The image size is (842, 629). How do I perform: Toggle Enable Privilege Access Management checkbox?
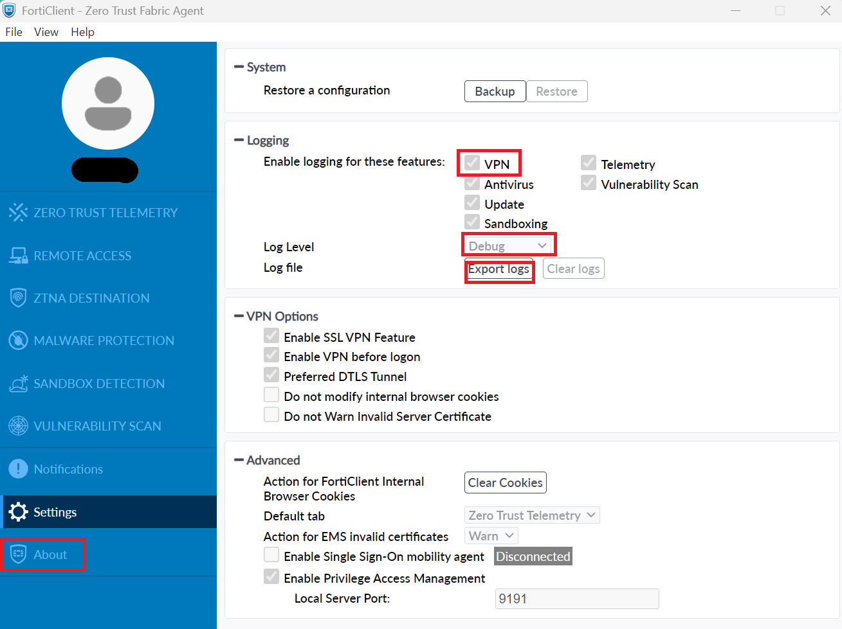[271, 577]
